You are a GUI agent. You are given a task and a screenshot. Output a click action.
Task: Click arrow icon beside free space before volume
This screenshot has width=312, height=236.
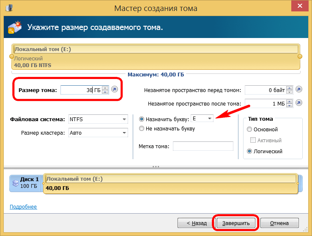(x=299, y=90)
